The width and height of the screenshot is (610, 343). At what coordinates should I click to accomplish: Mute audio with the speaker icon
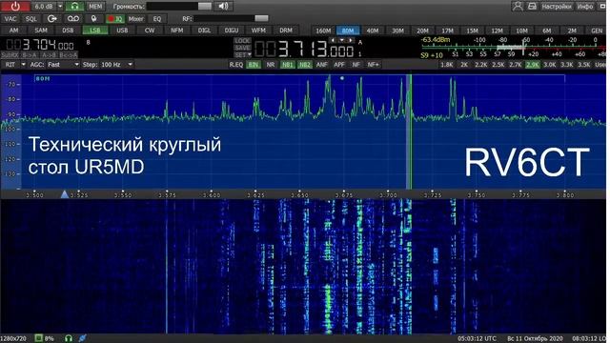click(x=223, y=7)
